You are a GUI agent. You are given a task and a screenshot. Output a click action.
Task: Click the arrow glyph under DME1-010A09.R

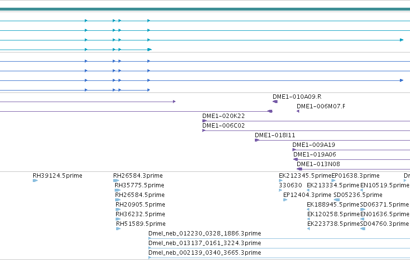tap(275, 102)
